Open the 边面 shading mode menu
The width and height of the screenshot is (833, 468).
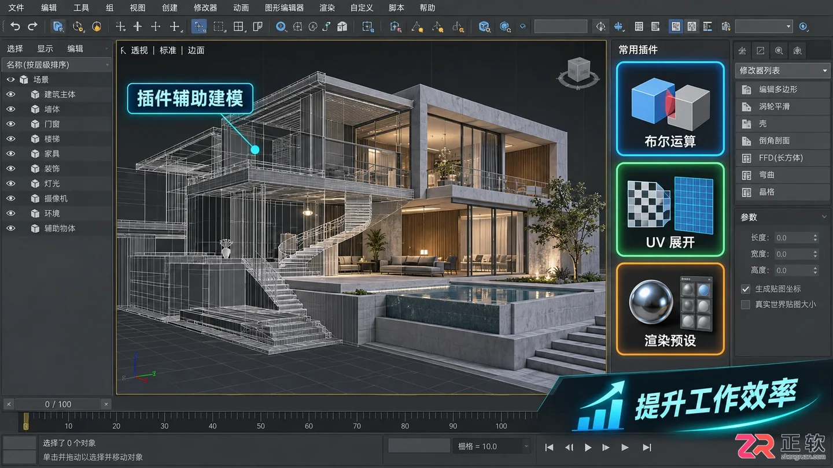[196, 50]
